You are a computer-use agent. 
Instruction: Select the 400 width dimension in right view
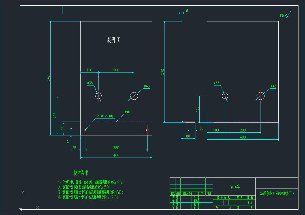(243, 137)
